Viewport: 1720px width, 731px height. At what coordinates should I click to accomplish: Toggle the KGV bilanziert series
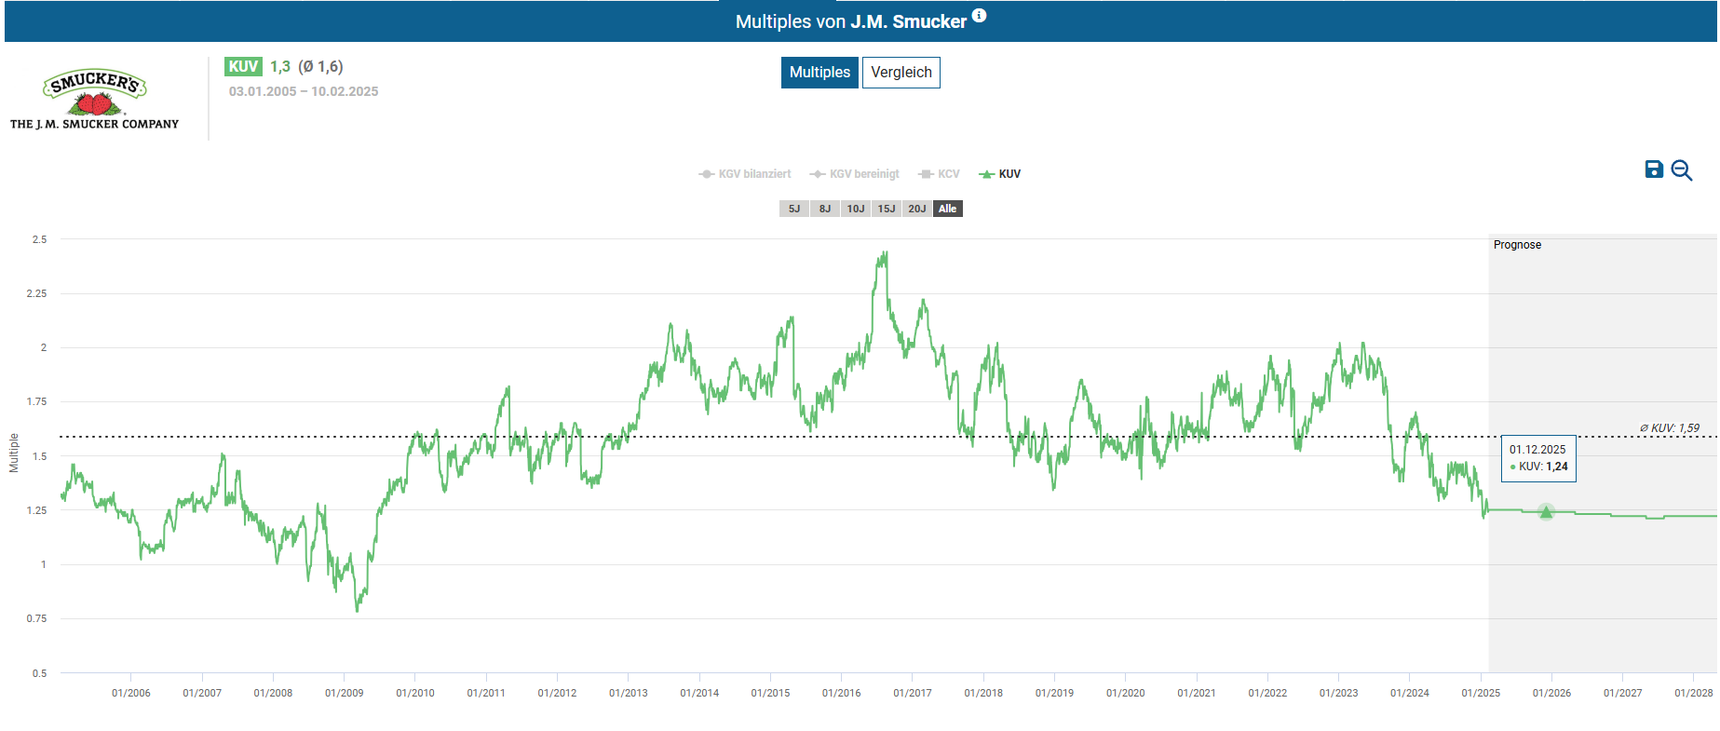point(745,174)
